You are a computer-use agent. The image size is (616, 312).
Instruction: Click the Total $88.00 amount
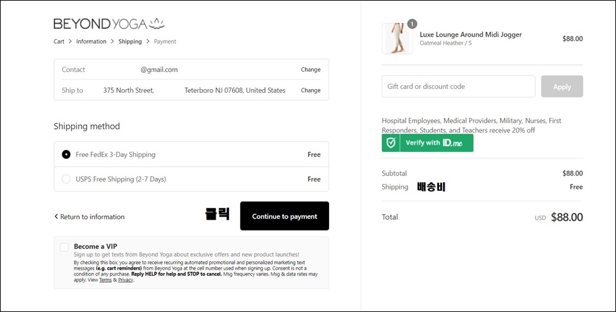pyautogui.click(x=567, y=217)
